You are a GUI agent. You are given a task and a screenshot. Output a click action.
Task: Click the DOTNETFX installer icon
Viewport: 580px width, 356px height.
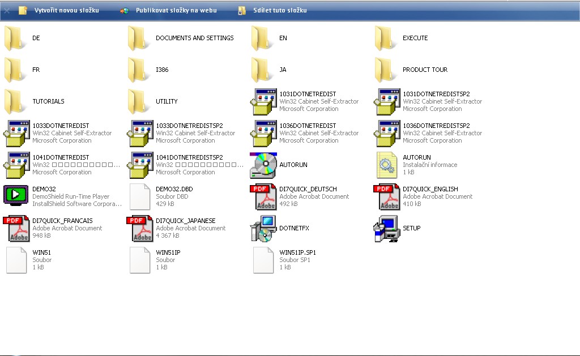click(263, 229)
